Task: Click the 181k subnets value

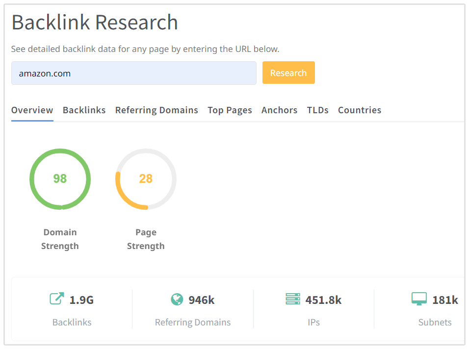Action: [x=444, y=300]
